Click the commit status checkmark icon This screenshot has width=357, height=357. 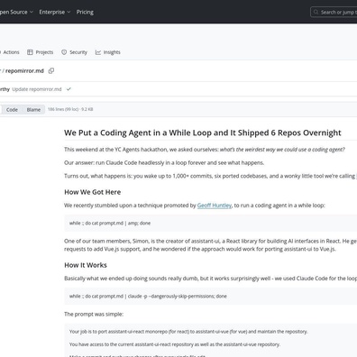(x=69, y=89)
